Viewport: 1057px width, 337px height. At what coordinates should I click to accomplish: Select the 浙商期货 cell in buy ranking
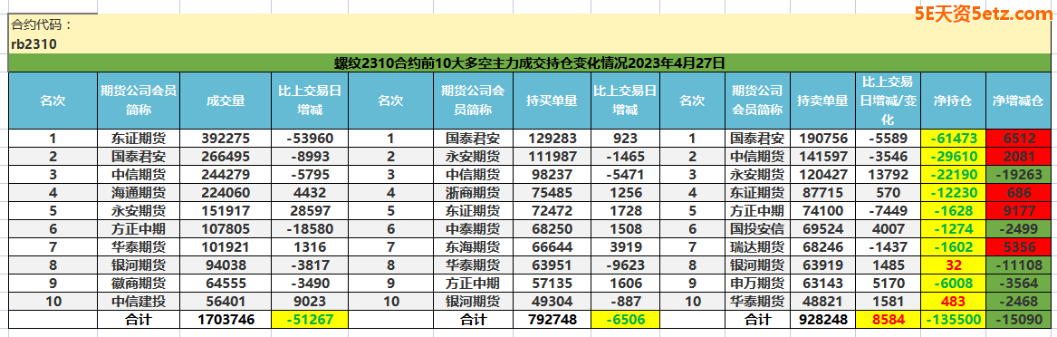tap(473, 188)
